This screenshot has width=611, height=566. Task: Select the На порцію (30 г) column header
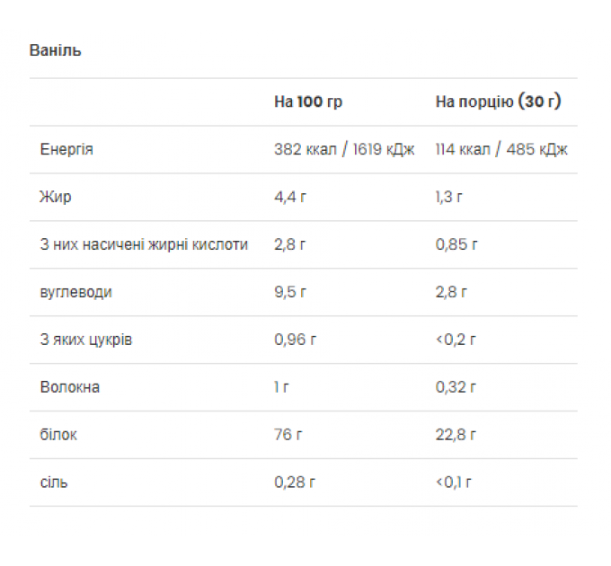(x=499, y=102)
